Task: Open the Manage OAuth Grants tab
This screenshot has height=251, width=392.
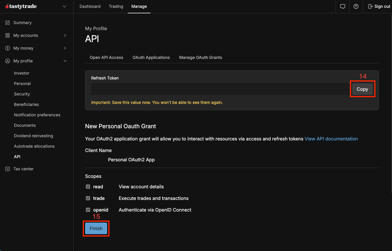Action: [x=201, y=57]
